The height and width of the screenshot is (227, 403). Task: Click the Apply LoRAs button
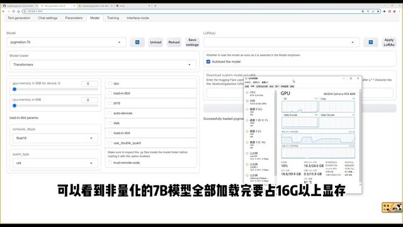pos(389,42)
